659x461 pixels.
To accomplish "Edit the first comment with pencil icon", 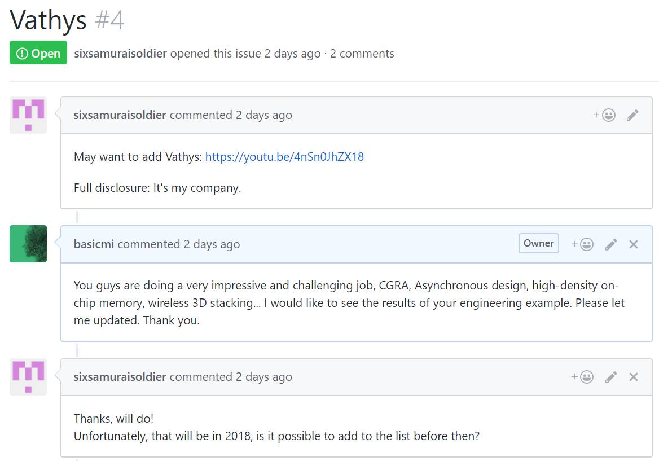I will 632,115.
